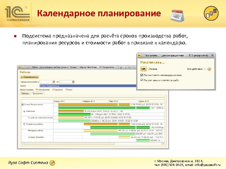Click Малярные работы yellow Gantt bar
The height and width of the screenshot is (169, 226).
101,131
